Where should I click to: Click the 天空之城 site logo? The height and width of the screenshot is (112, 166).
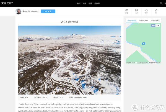tap(7, 3)
